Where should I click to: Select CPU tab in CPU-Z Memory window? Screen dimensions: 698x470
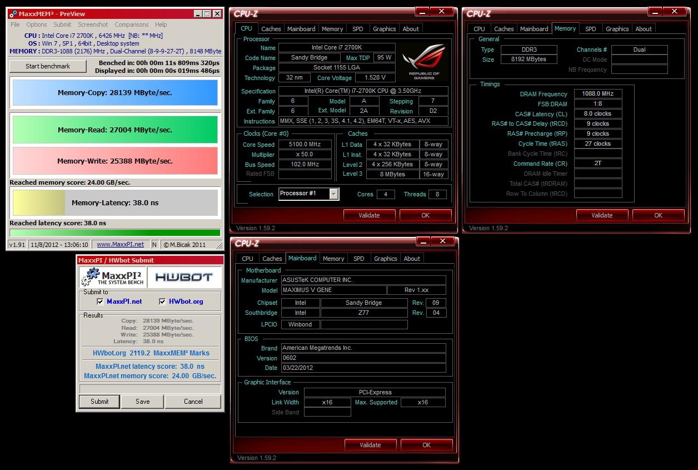(x=479, y=29)
